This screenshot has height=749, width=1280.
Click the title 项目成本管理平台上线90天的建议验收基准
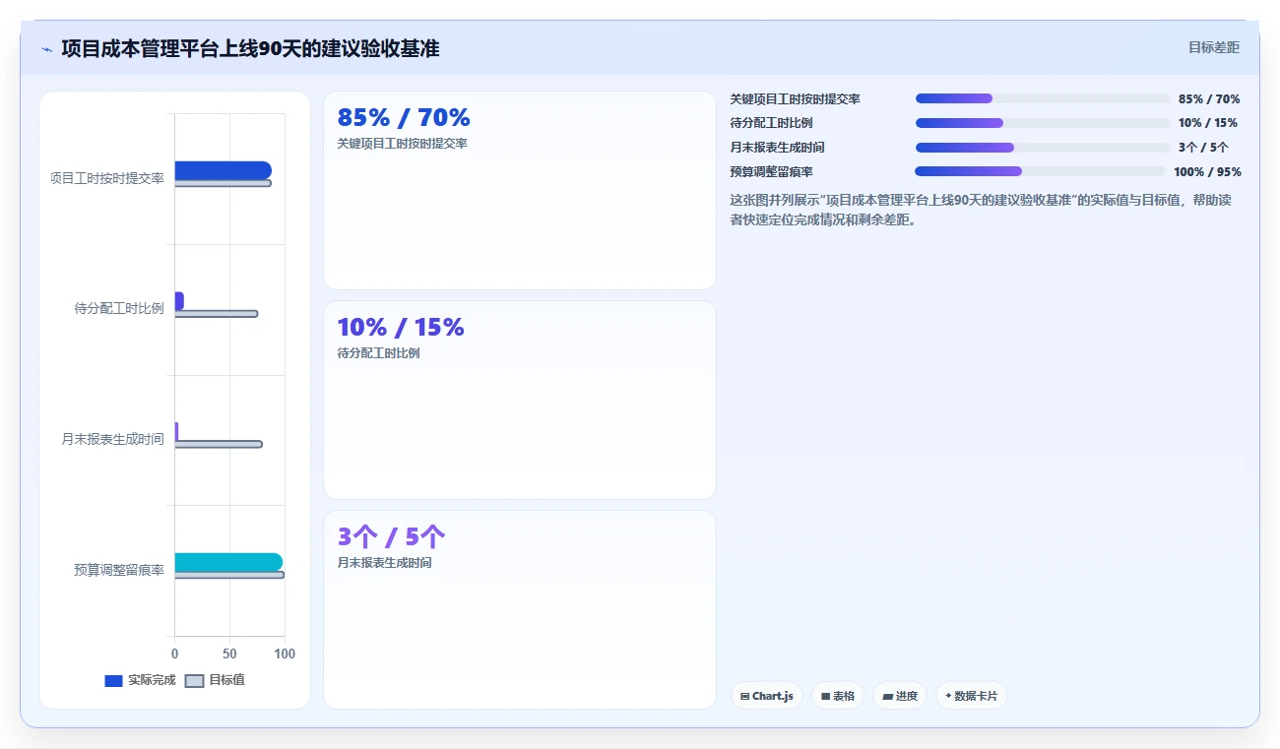(250, 48)
